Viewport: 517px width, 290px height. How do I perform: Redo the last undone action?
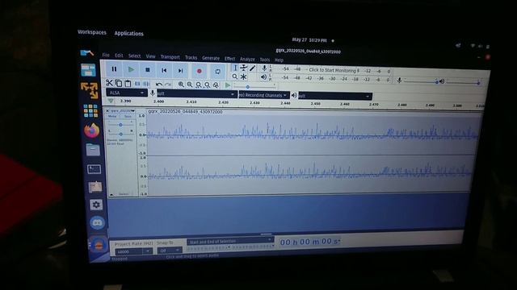pos(168,85)
